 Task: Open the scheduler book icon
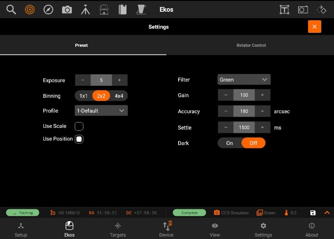pos(123,10)
